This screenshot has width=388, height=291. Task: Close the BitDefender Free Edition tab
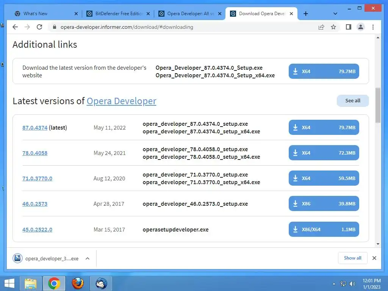tap(148, 14)
